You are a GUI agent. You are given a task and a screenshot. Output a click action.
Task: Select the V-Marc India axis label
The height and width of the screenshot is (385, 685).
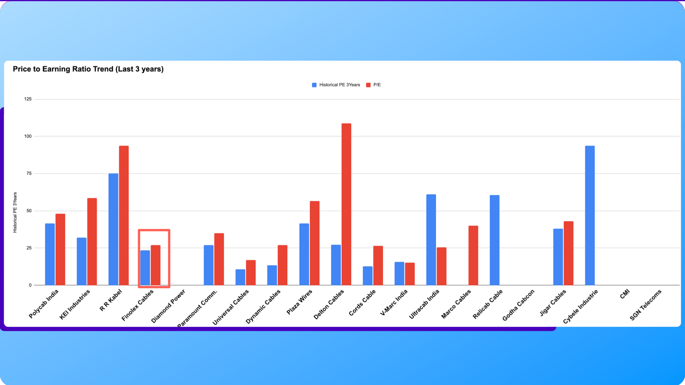[x=394, y=303]
